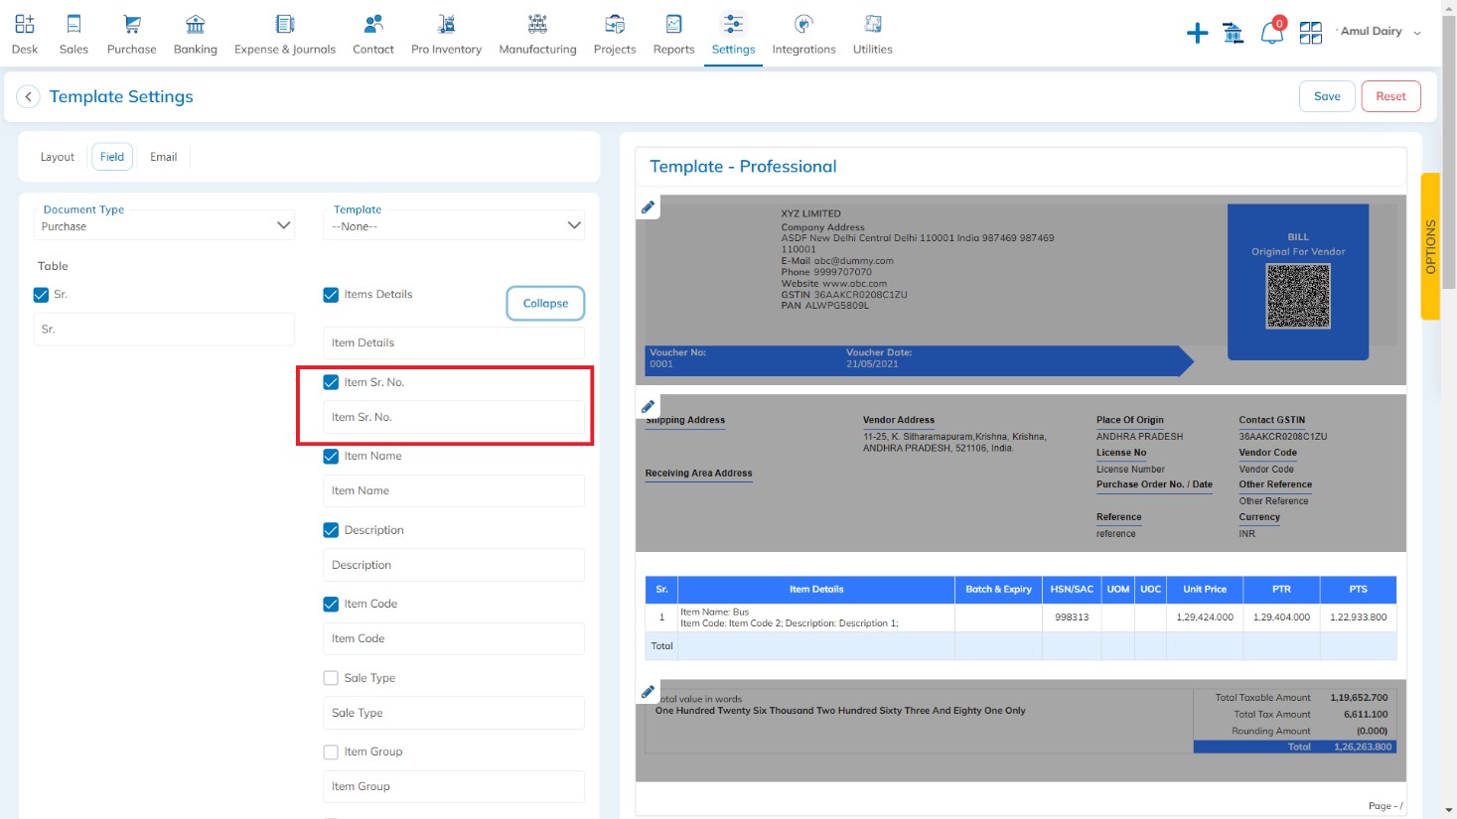Open the Manufacturing module icon
1457x819 pixels.
click(x=537, y=24)
